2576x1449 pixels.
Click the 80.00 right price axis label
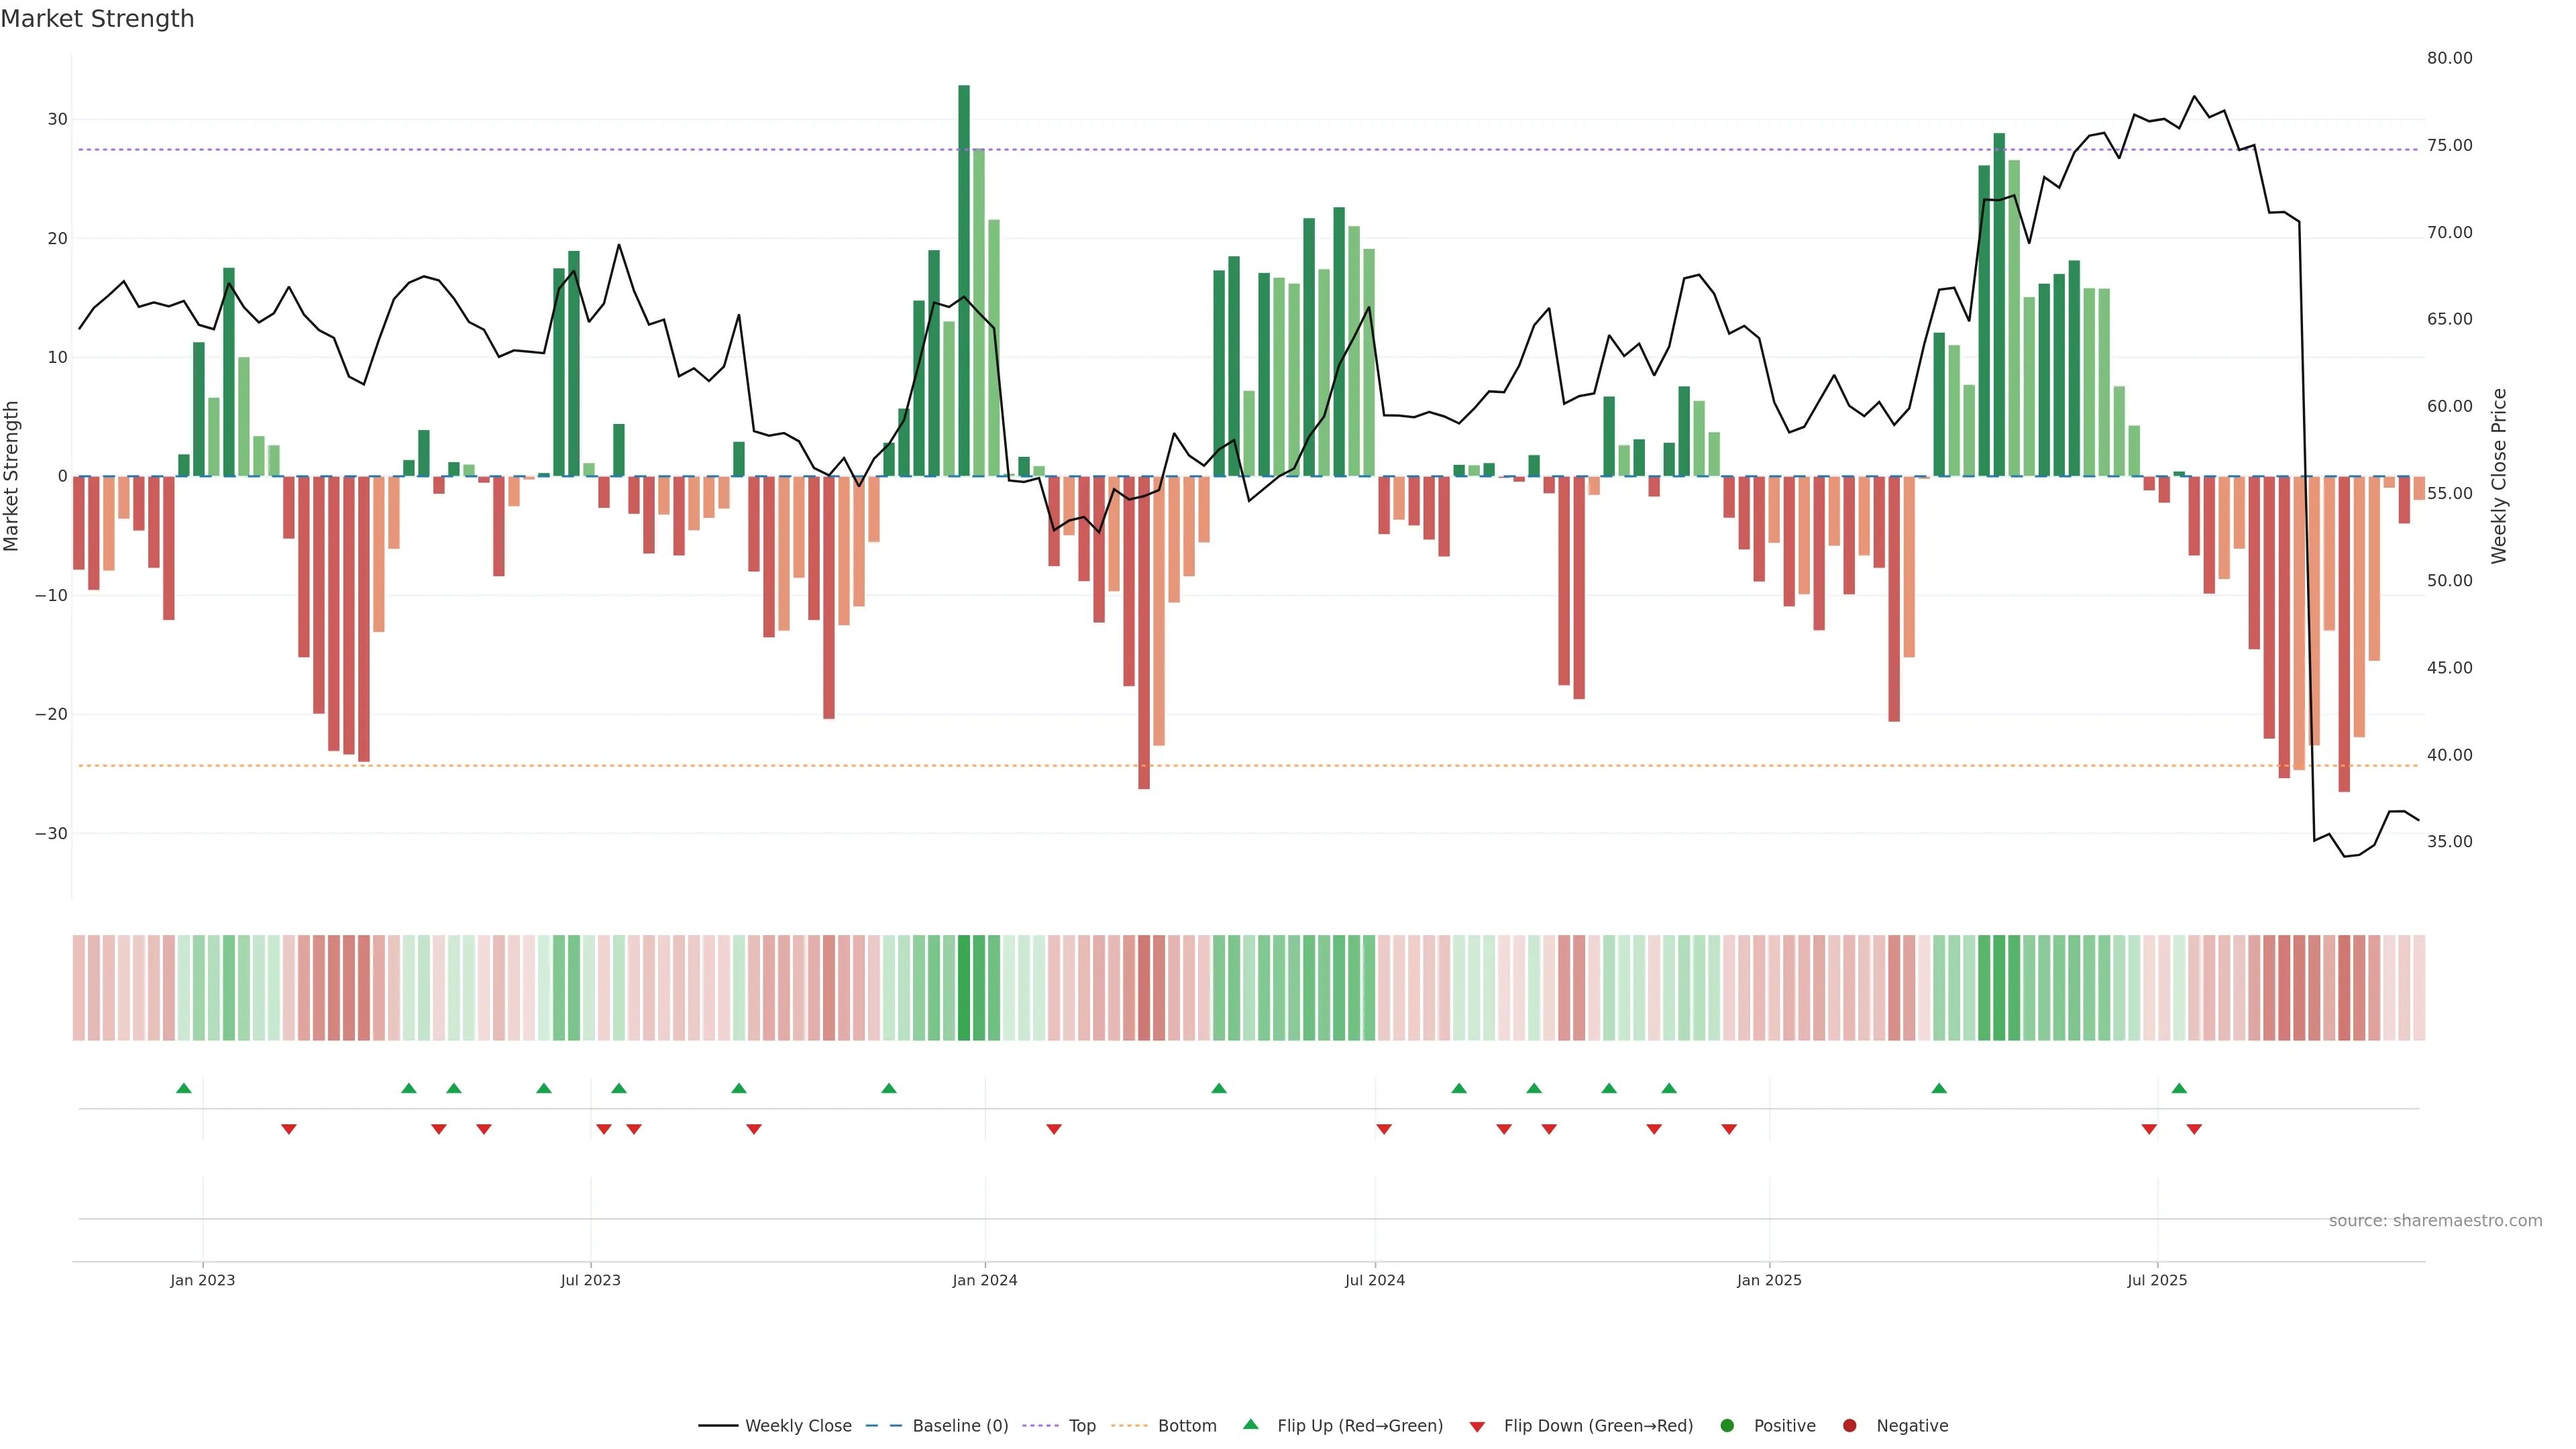coord(2449,58)
